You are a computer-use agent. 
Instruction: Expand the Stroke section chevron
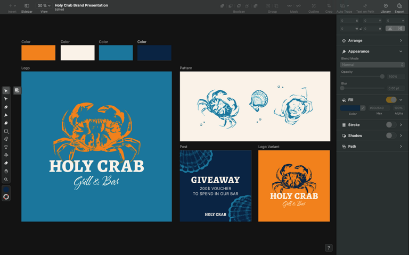coord(401,125)
